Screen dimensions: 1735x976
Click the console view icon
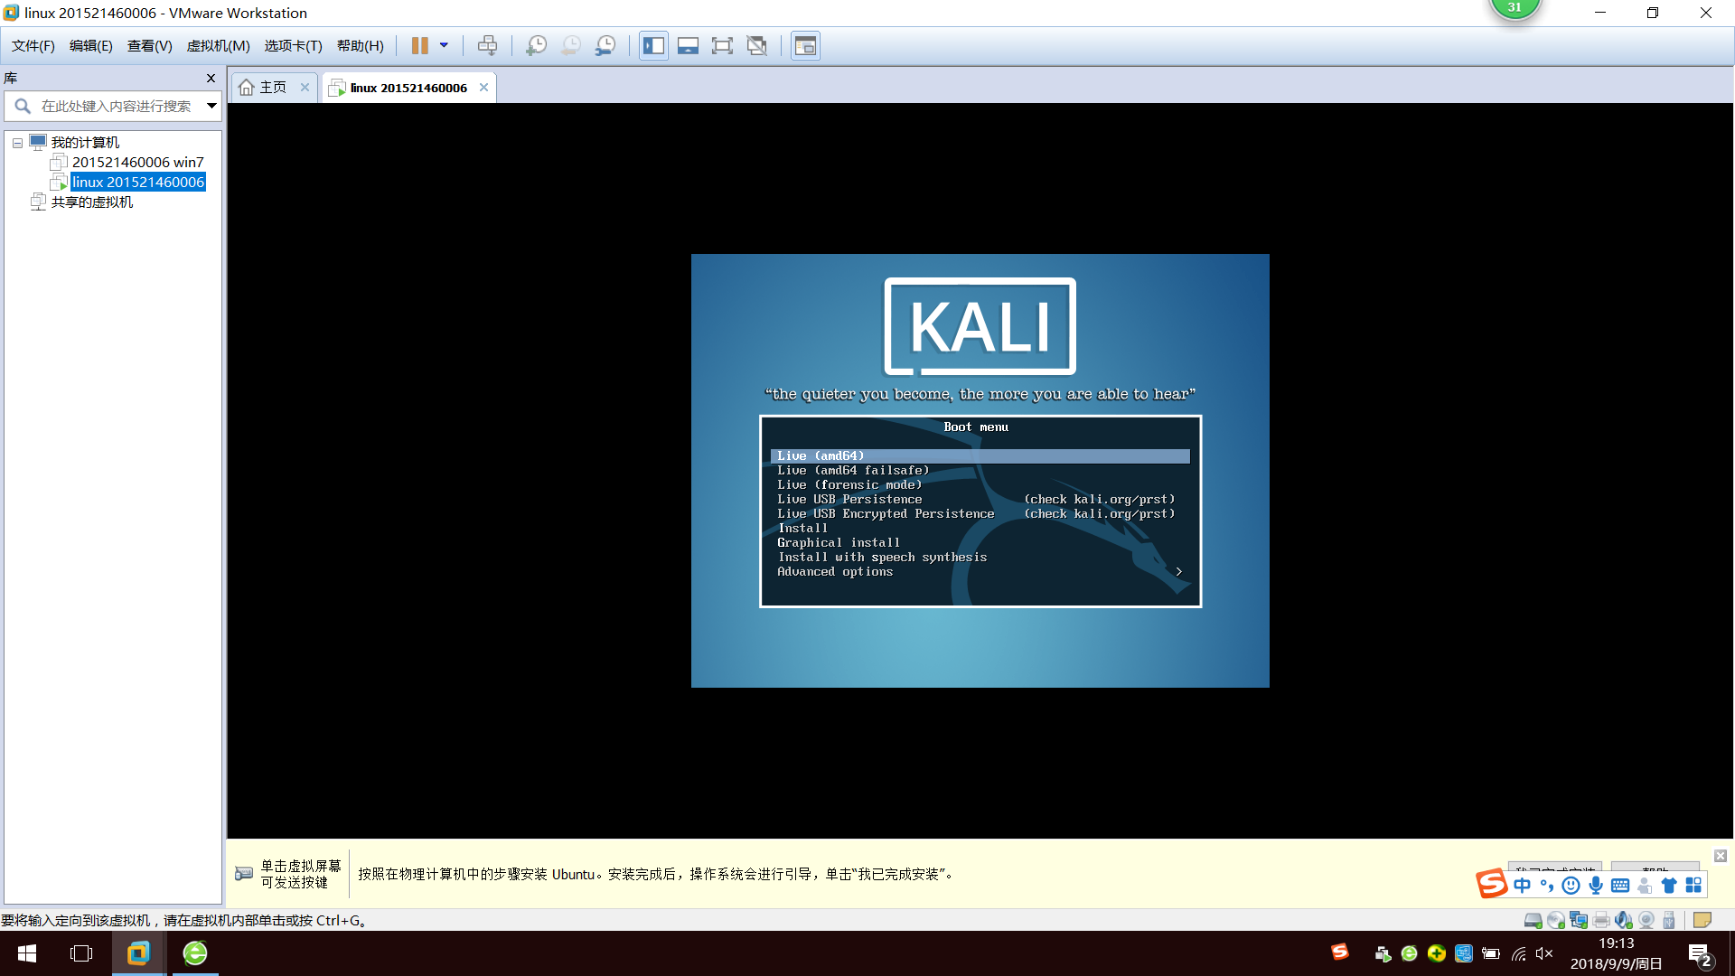pyautogui.click(x=805, y=45)
